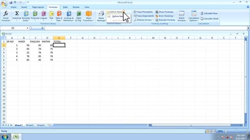Image resolution: width=250 pixels, height=140 pixels.
Task: Select column F header
Action: click(x=71, y=38)
